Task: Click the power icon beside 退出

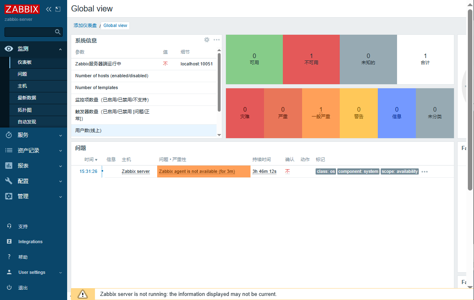Action: 9,287
